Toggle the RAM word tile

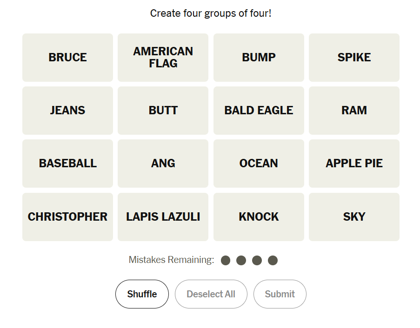click(x=354, y=111)
